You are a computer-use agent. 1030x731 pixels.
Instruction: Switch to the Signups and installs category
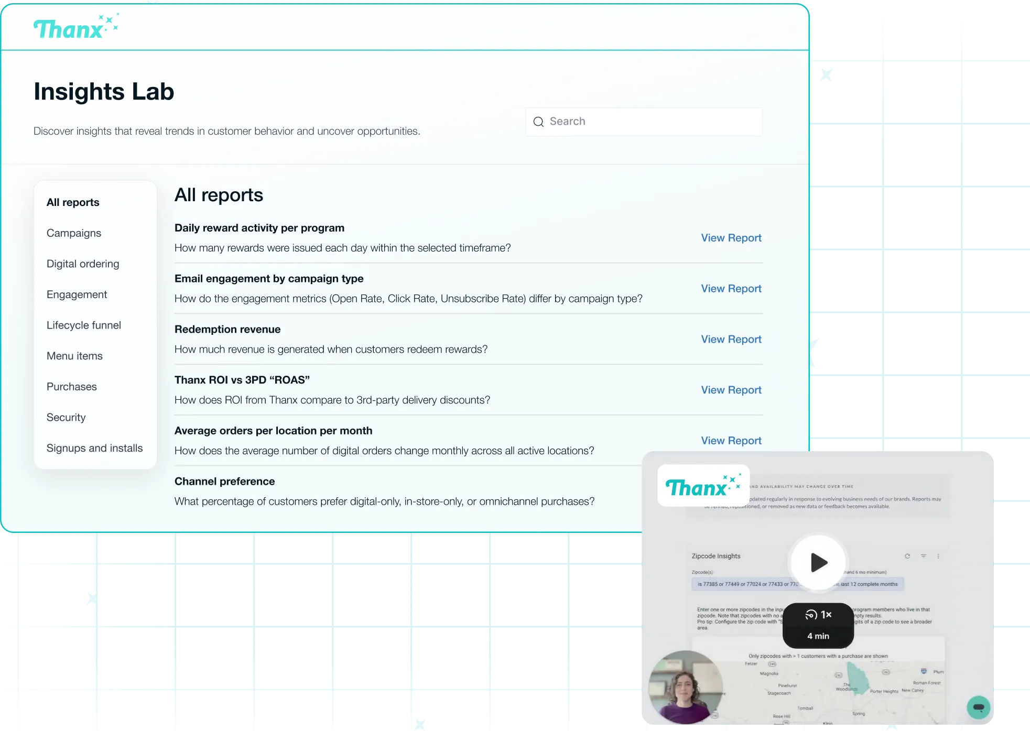[x=94, y=448]
